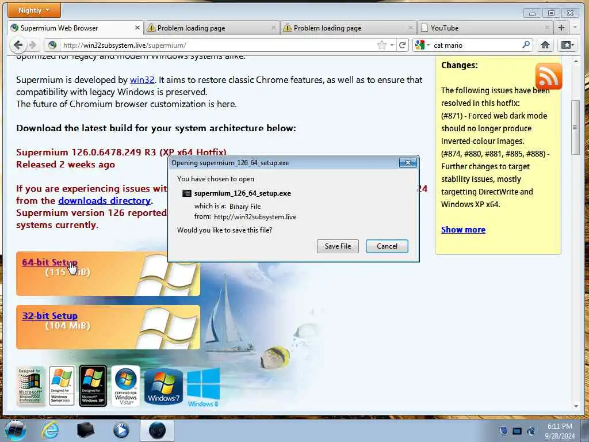
Task: Go back to the previous page
Action: pyautogui.click(x=18, y=45)
